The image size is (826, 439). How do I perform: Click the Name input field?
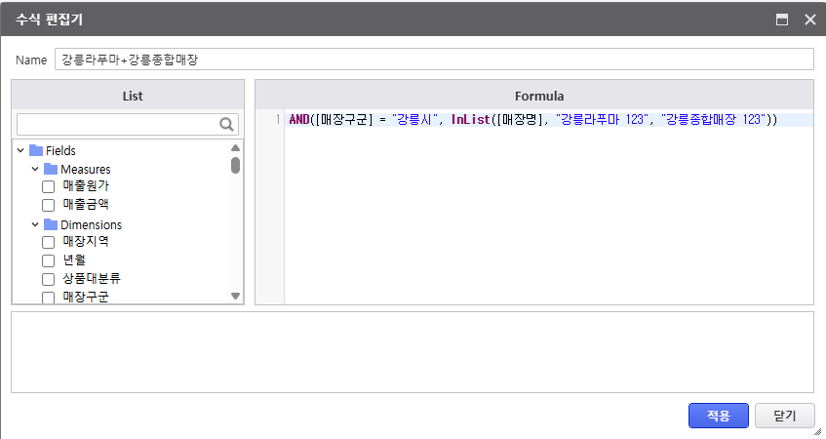tap(434, 60)
